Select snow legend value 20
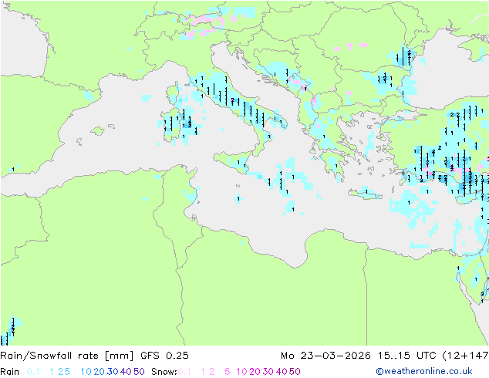This screenshot has height=378, width=489. [255, 372]
